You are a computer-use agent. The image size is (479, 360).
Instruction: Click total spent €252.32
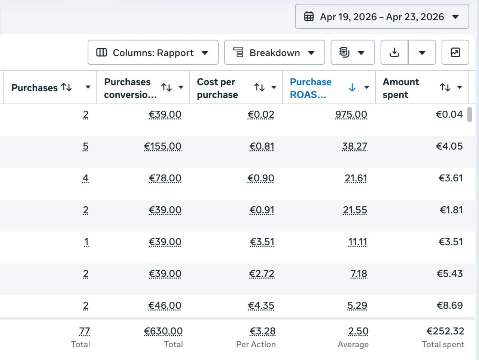(x=445, y=331)
